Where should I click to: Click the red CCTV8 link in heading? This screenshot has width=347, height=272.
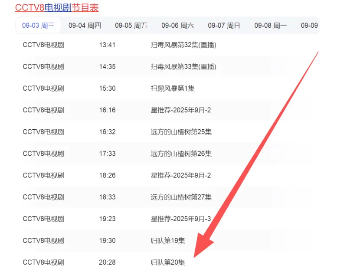[29, 7]
